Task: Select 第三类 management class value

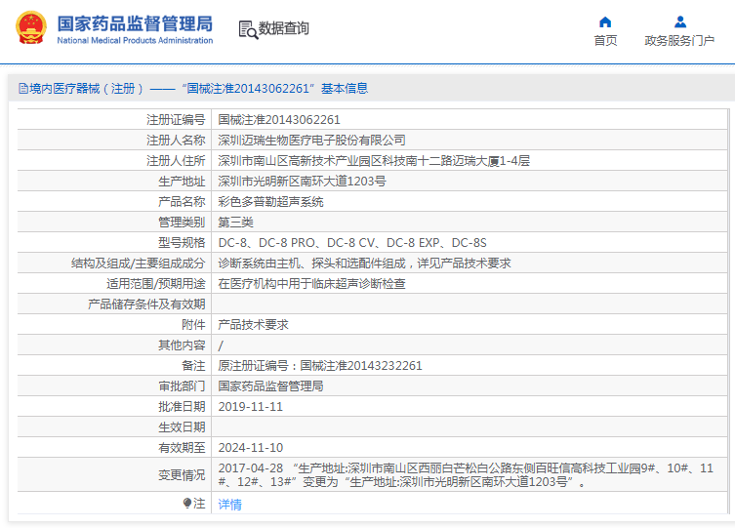Action: (235, 223)
